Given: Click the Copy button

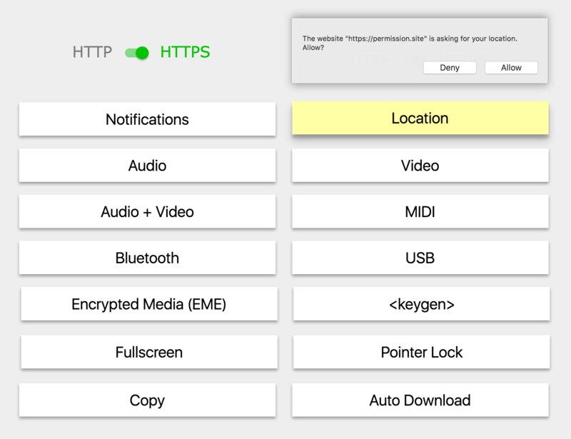Looking at the screenshot, I should (148, 400).
